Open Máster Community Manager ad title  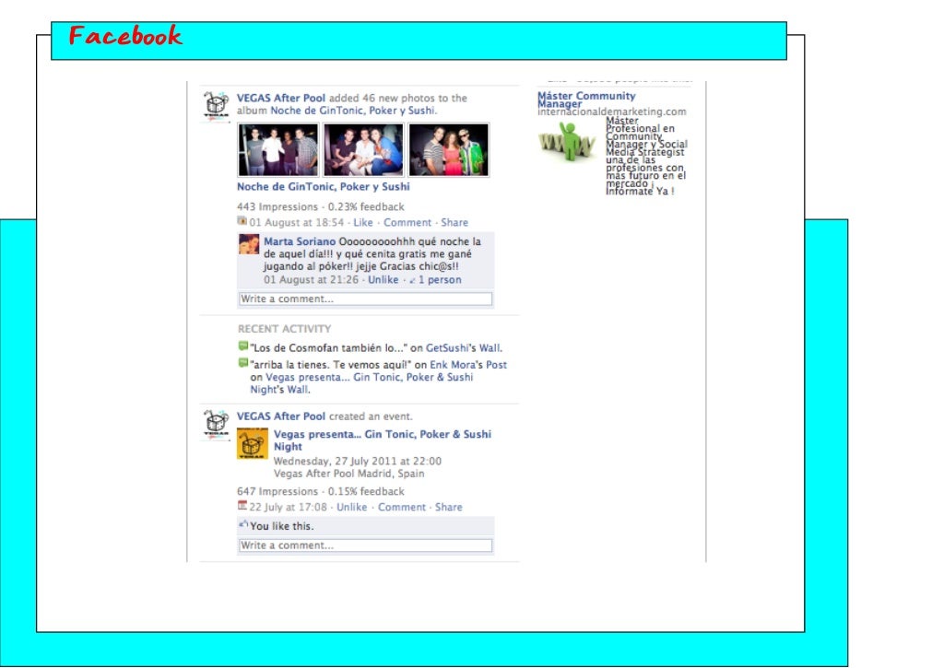586,100
